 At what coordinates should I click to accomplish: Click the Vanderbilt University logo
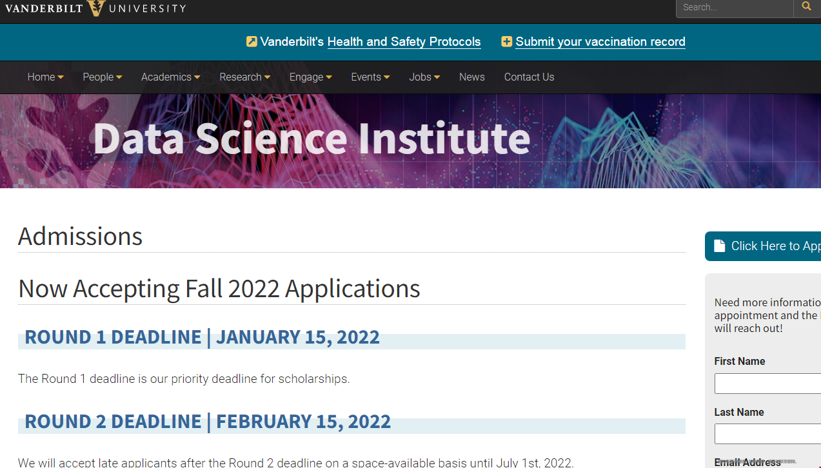(x=95, y=8)
